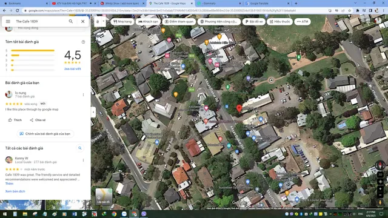
Task: Filter map by Nhà hàng
Action: tap(122, 22)
